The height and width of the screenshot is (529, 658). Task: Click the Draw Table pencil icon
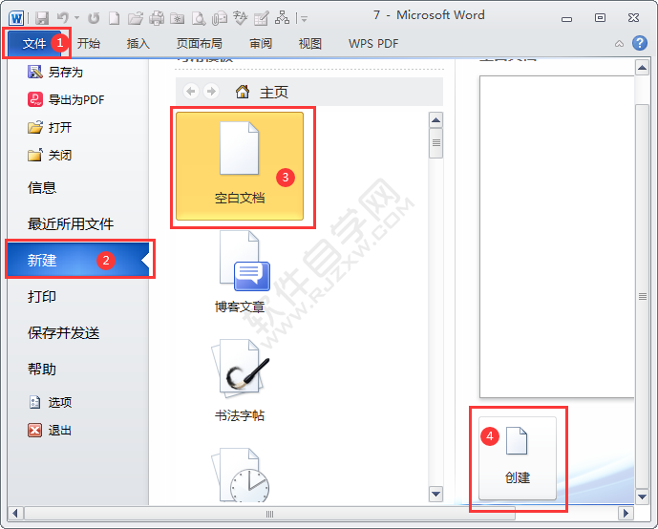click(262, 18)
